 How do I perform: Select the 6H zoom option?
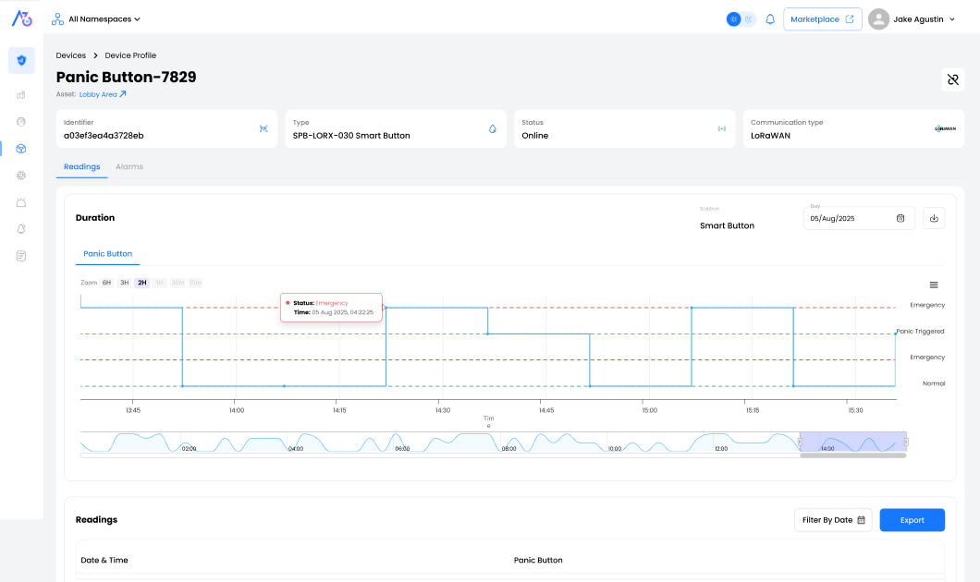coord(106,283)
